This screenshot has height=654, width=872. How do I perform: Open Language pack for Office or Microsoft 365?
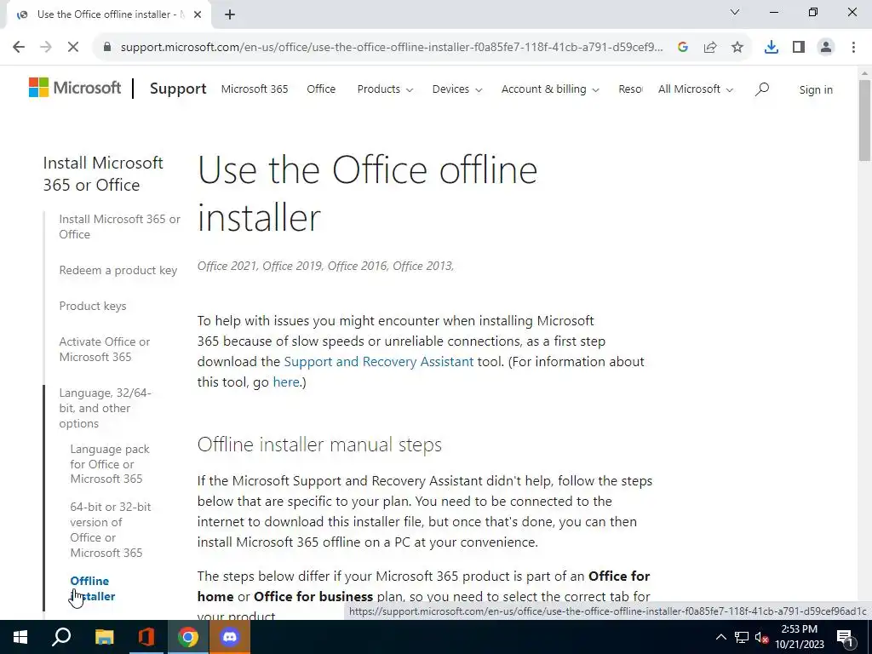[110, 463]
